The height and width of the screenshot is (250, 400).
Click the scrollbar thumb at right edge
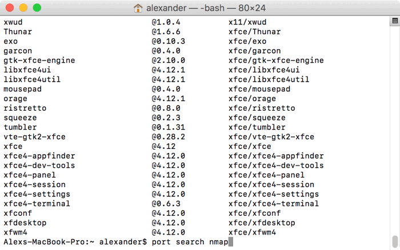click(394, 241)
